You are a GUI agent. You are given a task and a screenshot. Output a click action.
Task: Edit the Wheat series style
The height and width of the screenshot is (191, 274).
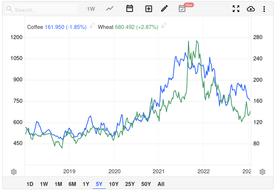point(164,26)
